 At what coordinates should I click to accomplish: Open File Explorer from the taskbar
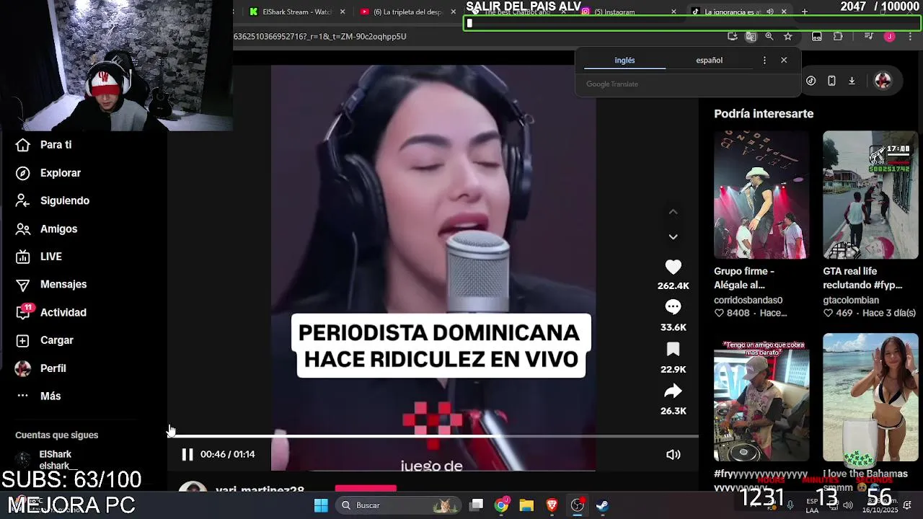(526, 505)
